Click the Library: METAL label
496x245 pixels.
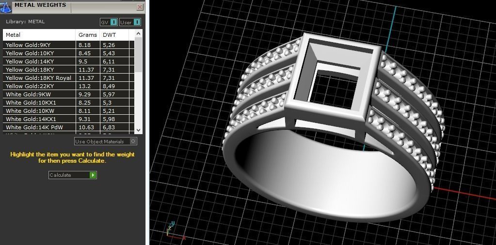(x=25, y=21)
